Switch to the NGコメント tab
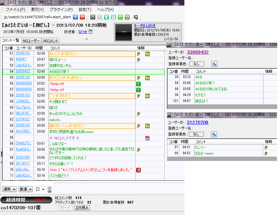Screen dimensions: 279x215 point(50,41)
